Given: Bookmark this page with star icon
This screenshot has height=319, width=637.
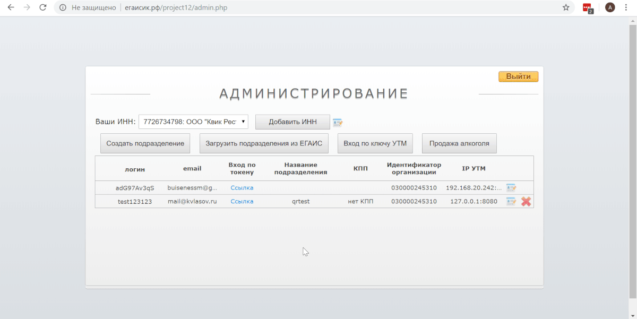Looking at the screenshot, I should (566, 8).
